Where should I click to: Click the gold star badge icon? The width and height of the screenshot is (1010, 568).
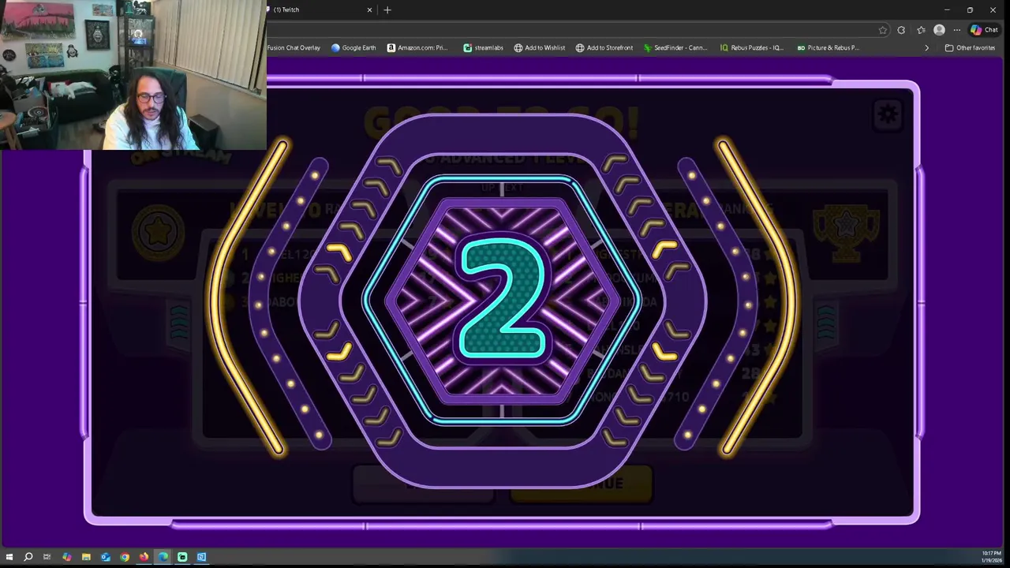158,232
